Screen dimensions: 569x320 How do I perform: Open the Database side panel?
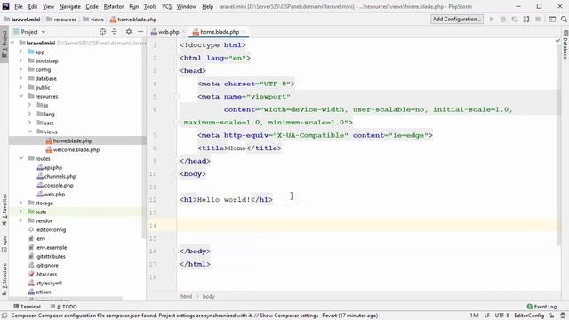565,45
